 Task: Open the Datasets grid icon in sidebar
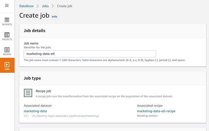tap(7, 20)
